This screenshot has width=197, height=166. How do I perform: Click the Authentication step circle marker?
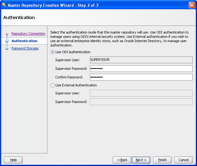pos(7,41)
